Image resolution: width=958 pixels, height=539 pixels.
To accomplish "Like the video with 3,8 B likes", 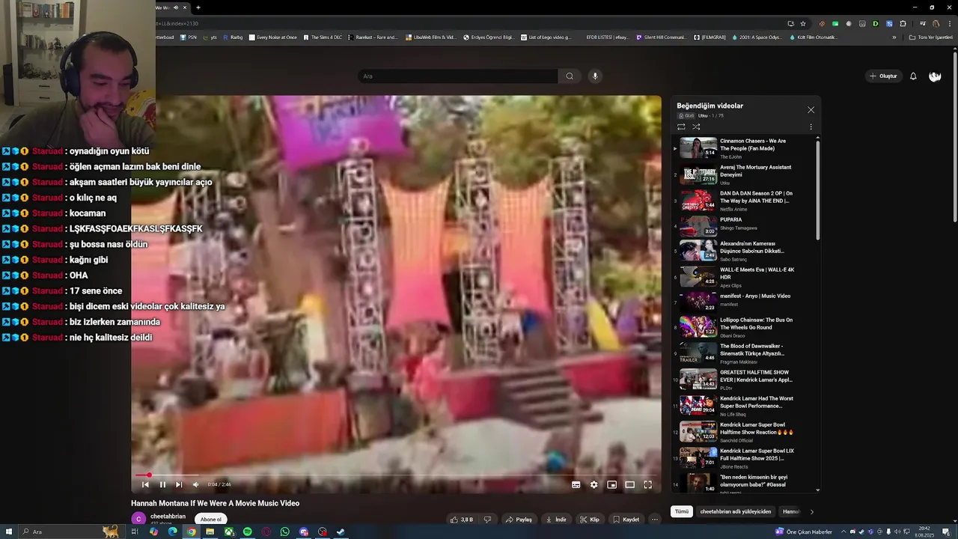I will (463, 519).
